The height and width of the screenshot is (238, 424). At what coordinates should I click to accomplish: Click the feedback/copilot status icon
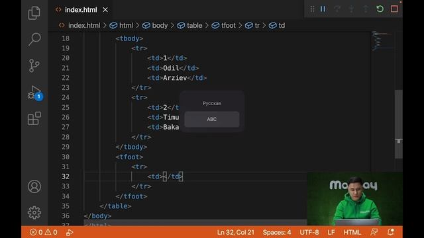click(374, 232)
